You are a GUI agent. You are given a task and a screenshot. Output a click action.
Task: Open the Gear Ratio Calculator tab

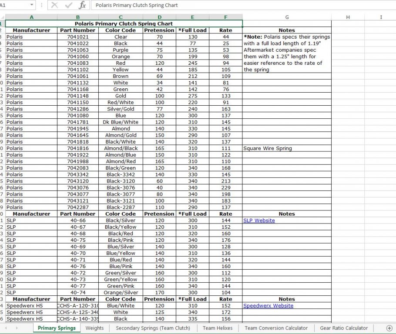344,328
